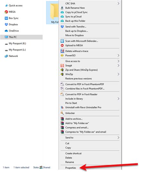Open Properties from the context menu
152x172 pixels.
click(71, 168)
